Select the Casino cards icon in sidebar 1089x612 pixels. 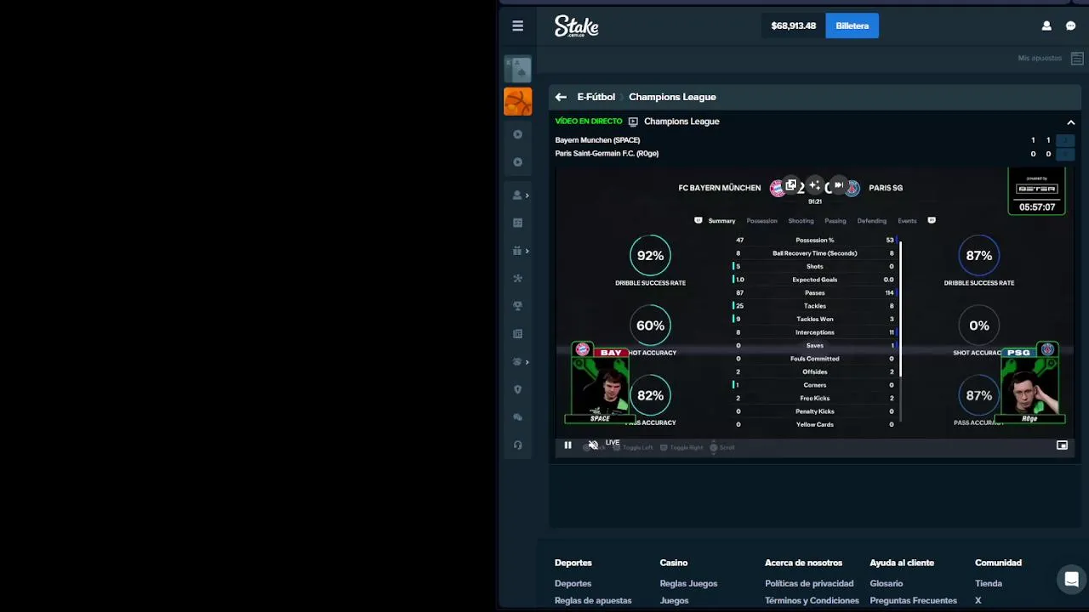pyautogui.click(x=518, y=70)
